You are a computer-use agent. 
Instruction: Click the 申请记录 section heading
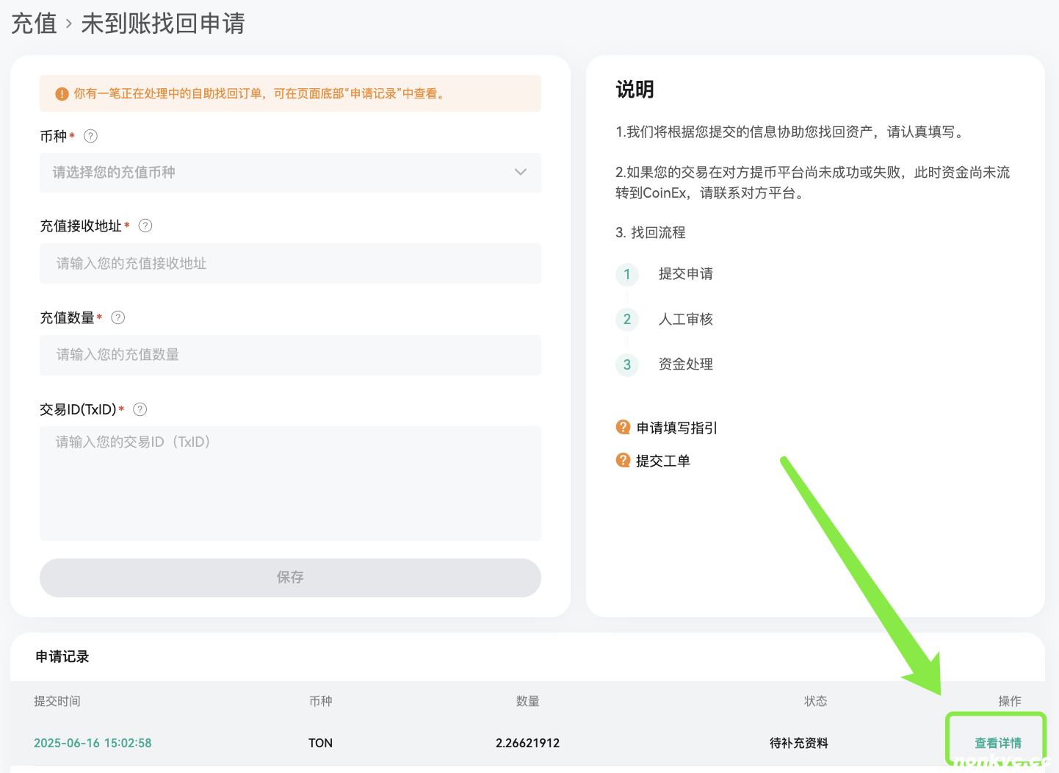click(62, 656)
